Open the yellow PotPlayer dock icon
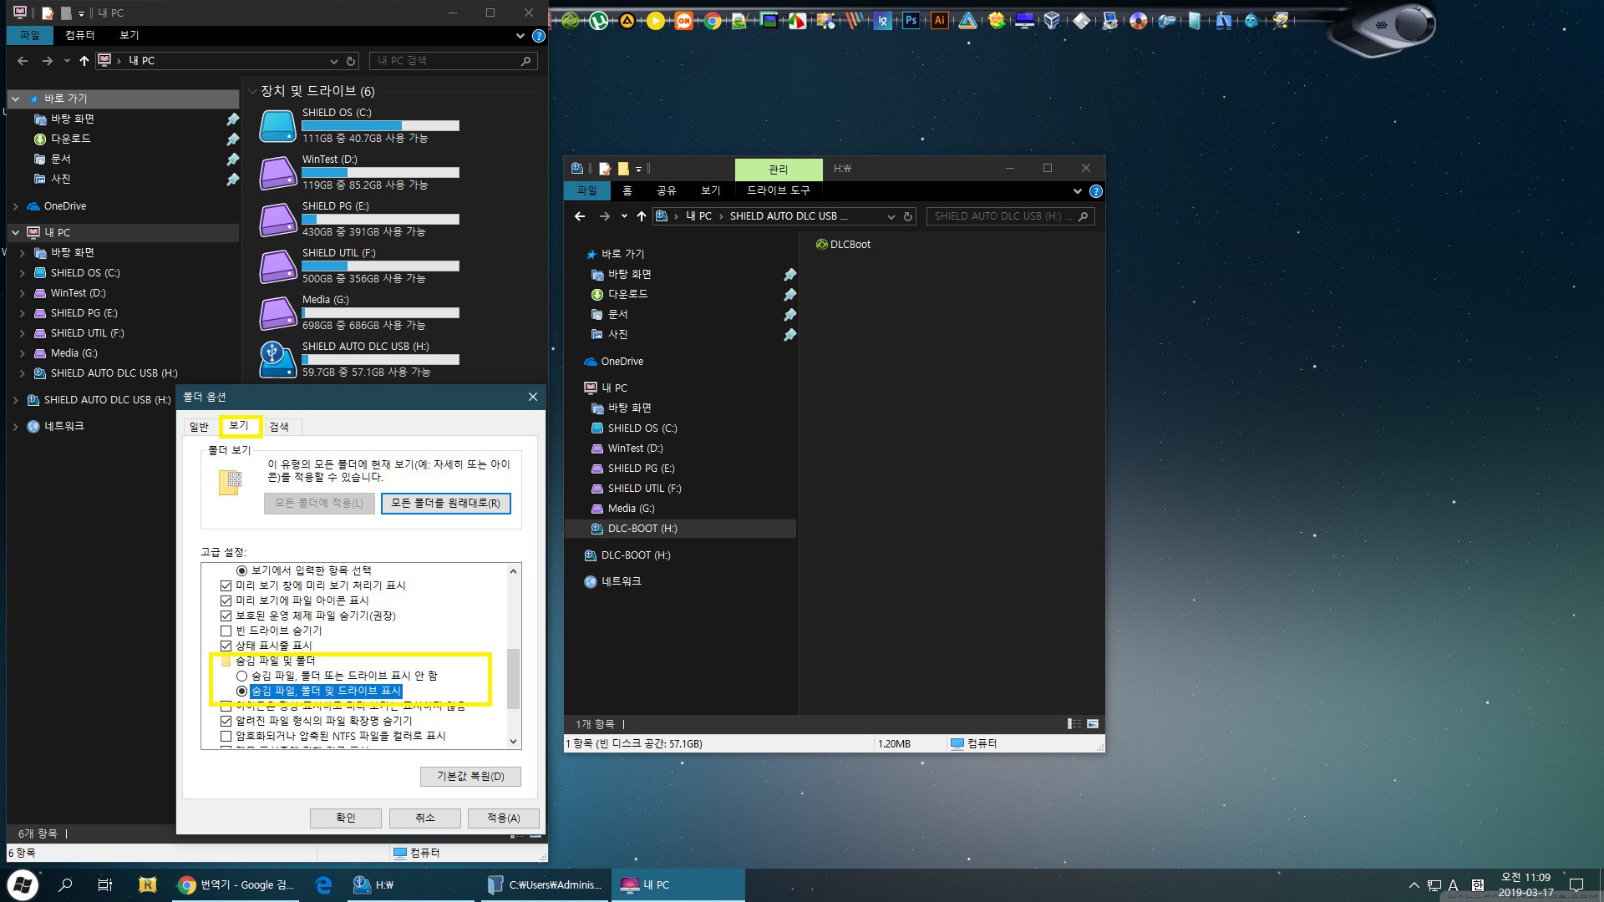This screenshot has width=1604, height=902. 655,21
